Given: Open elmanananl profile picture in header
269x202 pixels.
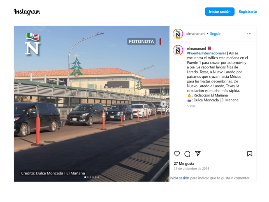Looking at the screenshot, I should [178, 34].
